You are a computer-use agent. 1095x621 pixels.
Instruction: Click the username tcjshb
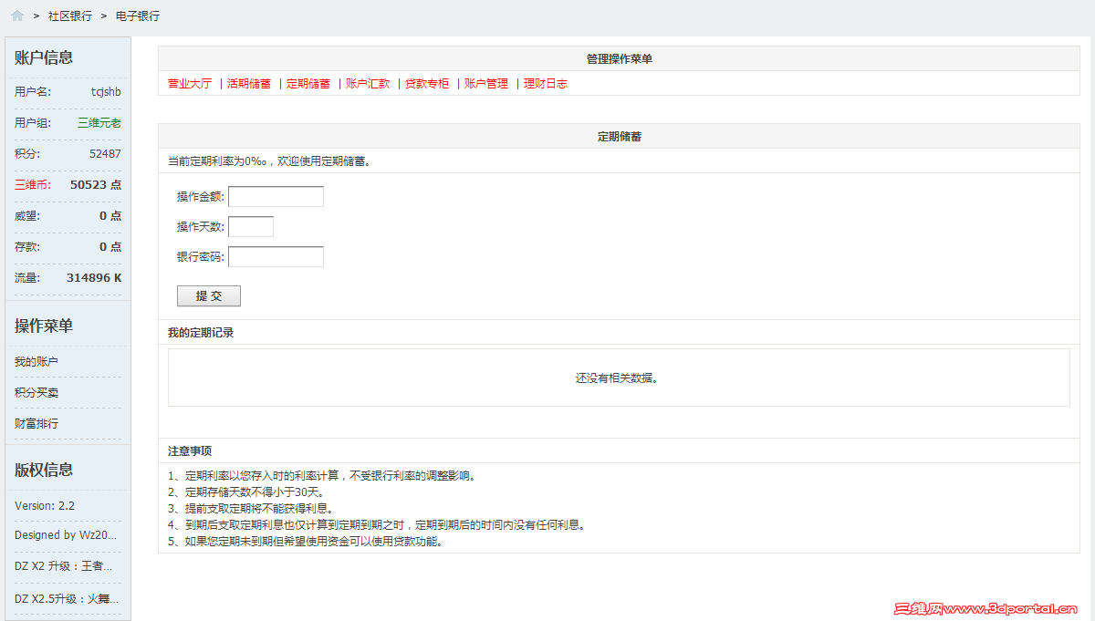pyautogui.click(x=106, y=92)
